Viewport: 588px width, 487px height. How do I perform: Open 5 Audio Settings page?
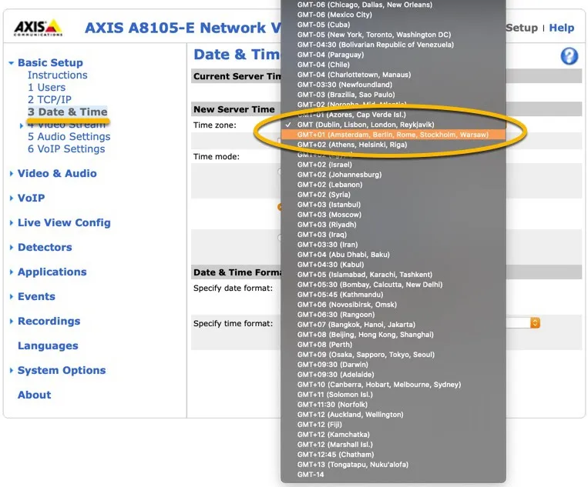pos(69,137)
